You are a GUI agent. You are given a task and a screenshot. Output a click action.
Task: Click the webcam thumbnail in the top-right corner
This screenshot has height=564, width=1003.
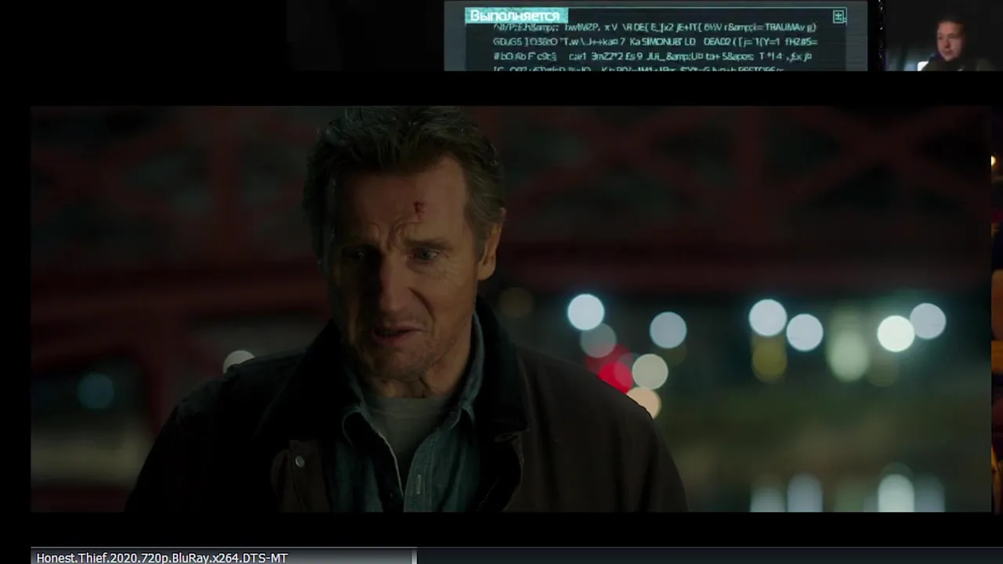tap(943, 36)
